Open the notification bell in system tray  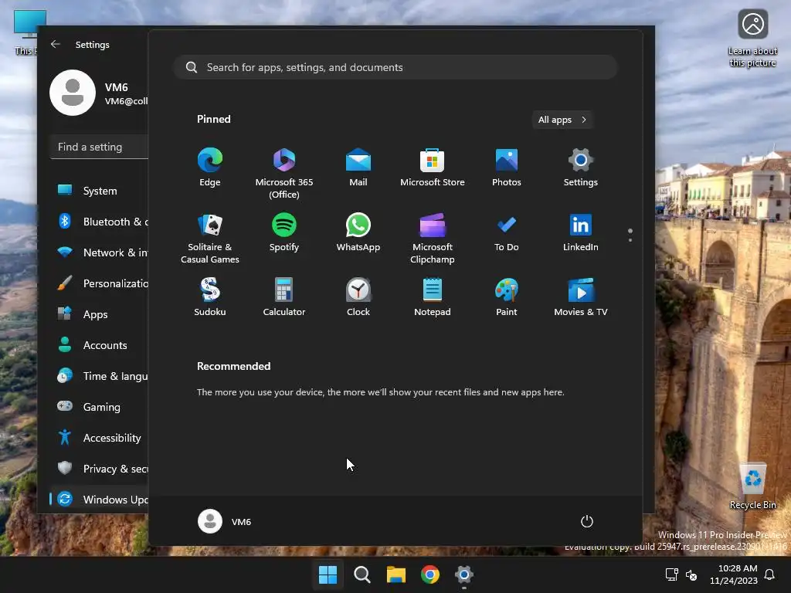tap(770, 574)
